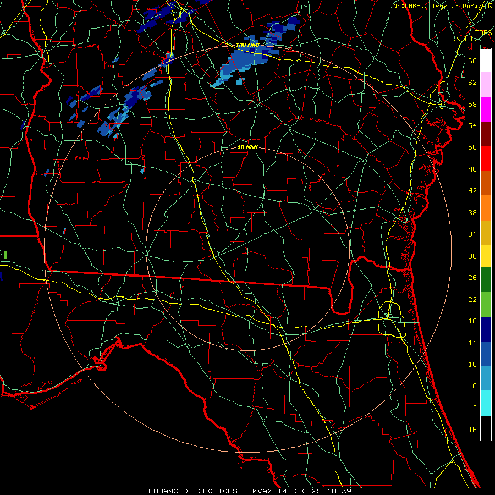495x495 pixels.
Task: Select the bright red legend swatch
Action: (x=486, y=158)
